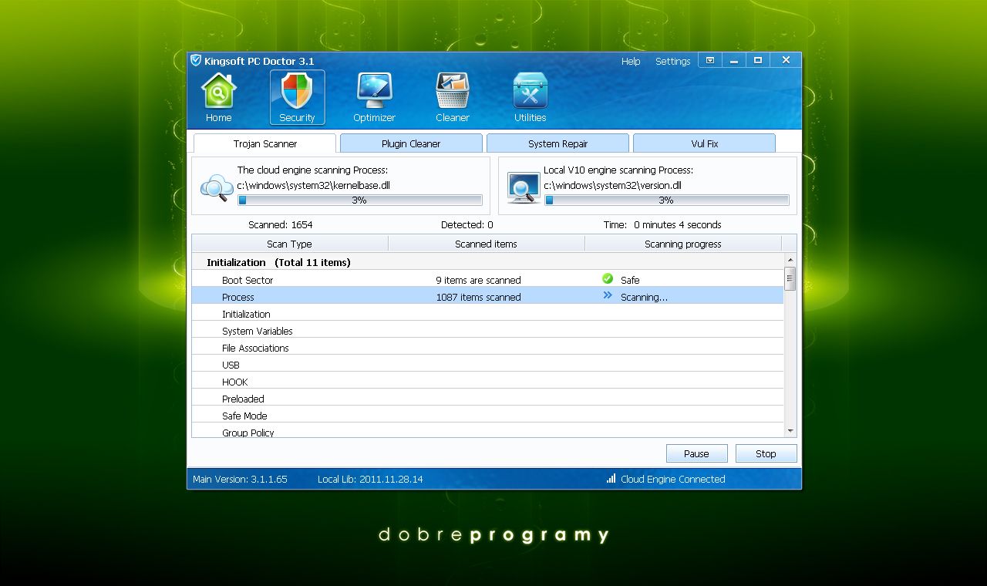Open the Home section
The image size is (987, 586).
218,97
